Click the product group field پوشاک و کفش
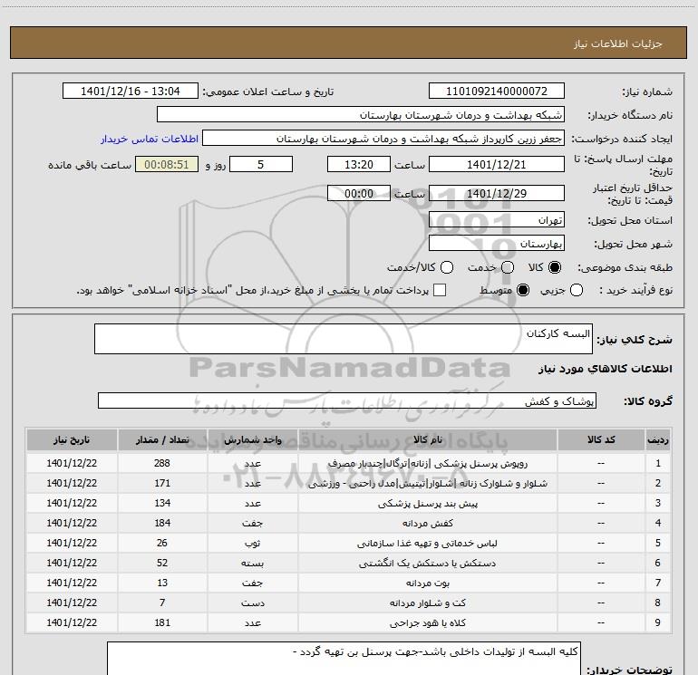This screenshot has height=675, width=698. (x=347, y=400)
